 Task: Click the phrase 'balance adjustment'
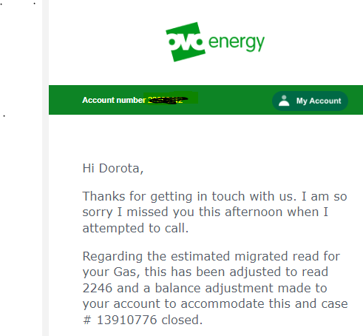(x=208, y=288)
